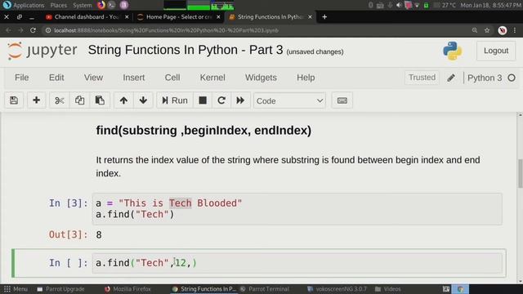Screen dimensions: 523x294
Task: Close the Channel dashboard tab
Action: pos(127,17)
